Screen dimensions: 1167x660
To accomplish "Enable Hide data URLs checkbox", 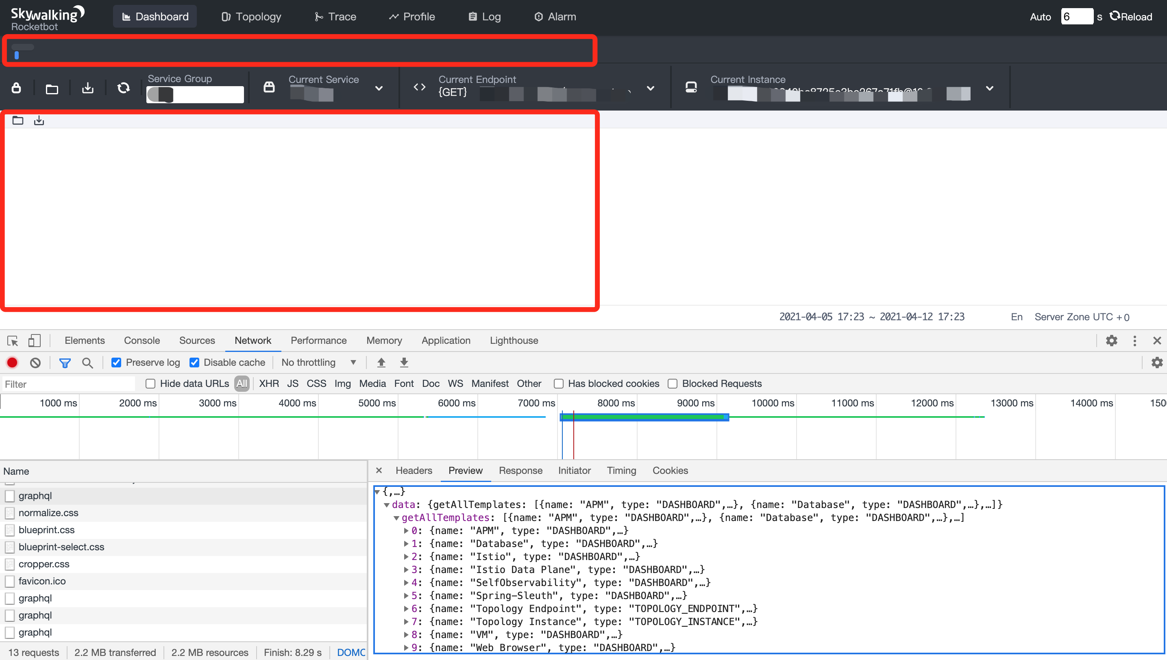I will pos(150,384).
